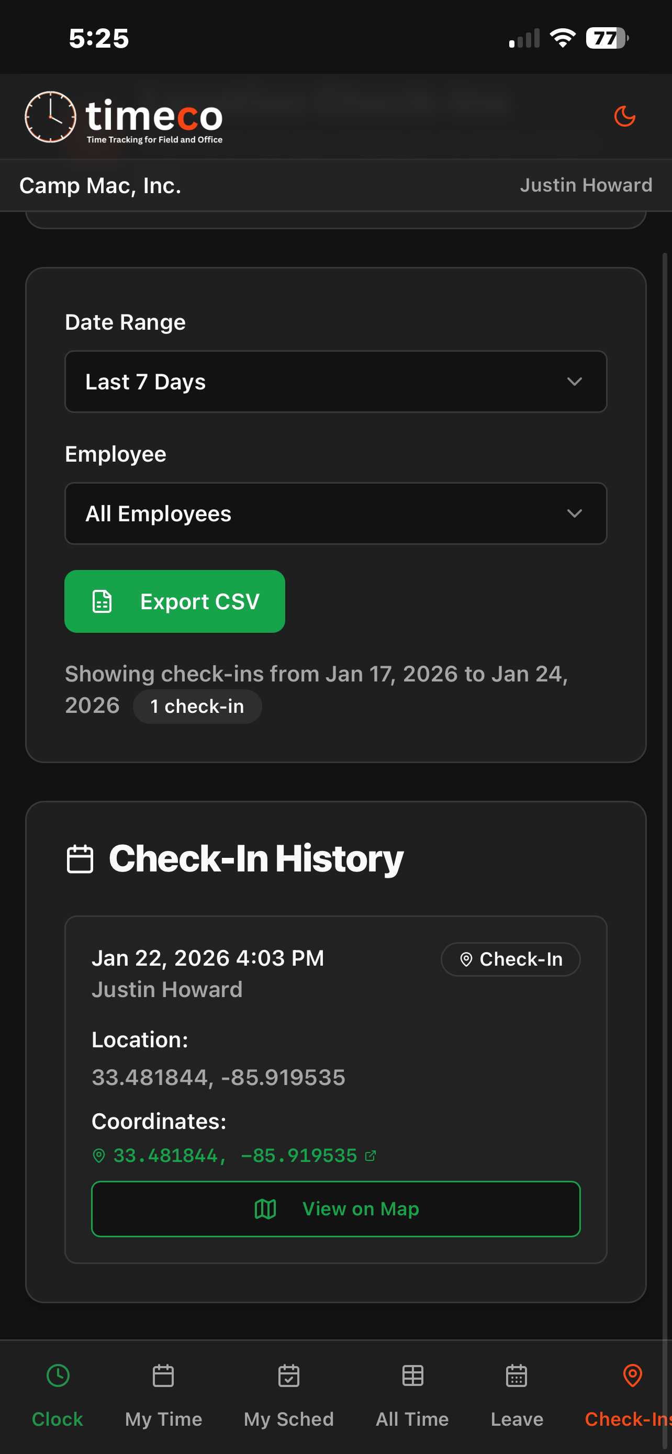Click the Showing check-ins date summary text

[x=316, y=689]
